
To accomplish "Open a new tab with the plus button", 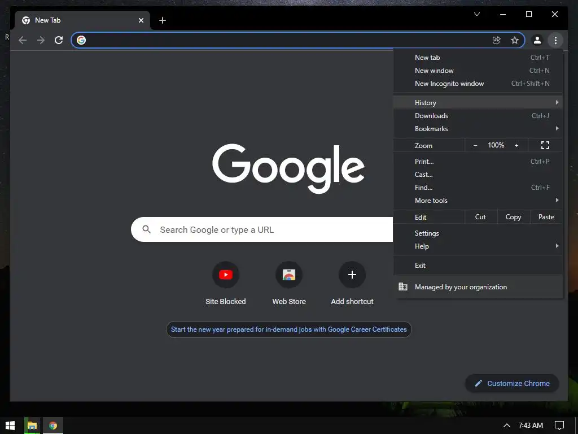I will (x=163, y=20).
